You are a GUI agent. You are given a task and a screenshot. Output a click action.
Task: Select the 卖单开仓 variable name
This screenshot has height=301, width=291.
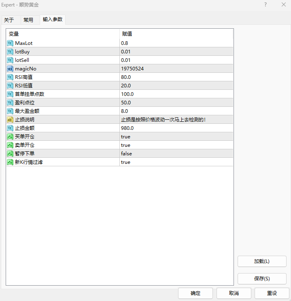pos(25,145)
